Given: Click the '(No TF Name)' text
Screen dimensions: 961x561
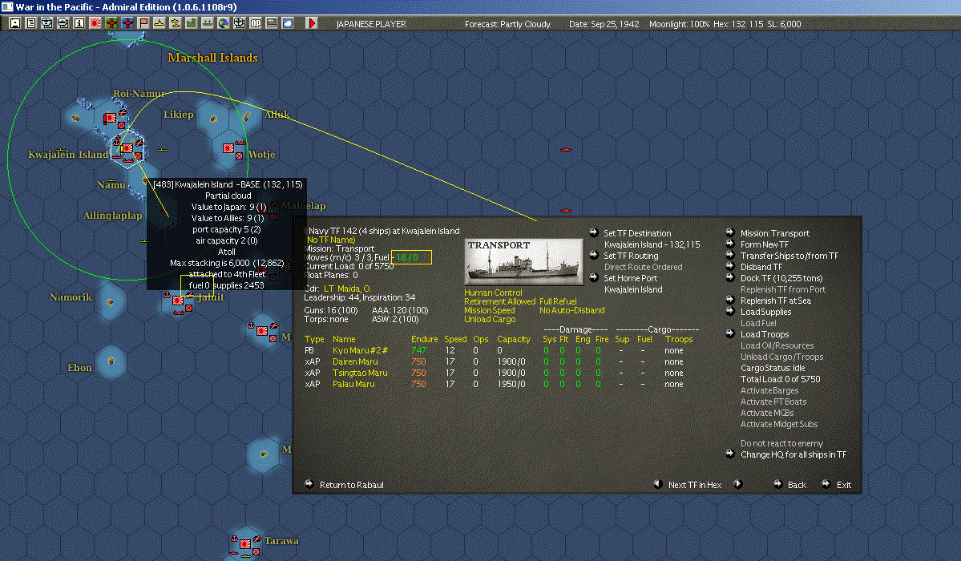Looking at the screenshot, I should click(330, 240).
